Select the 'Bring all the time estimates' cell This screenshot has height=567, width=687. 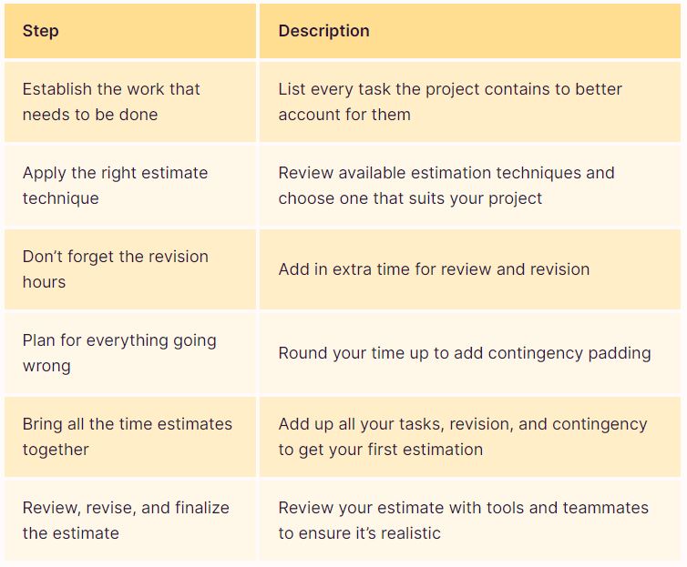tap(130, 437)
